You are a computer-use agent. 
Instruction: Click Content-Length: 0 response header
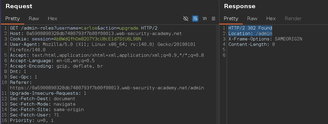[252, 44]
